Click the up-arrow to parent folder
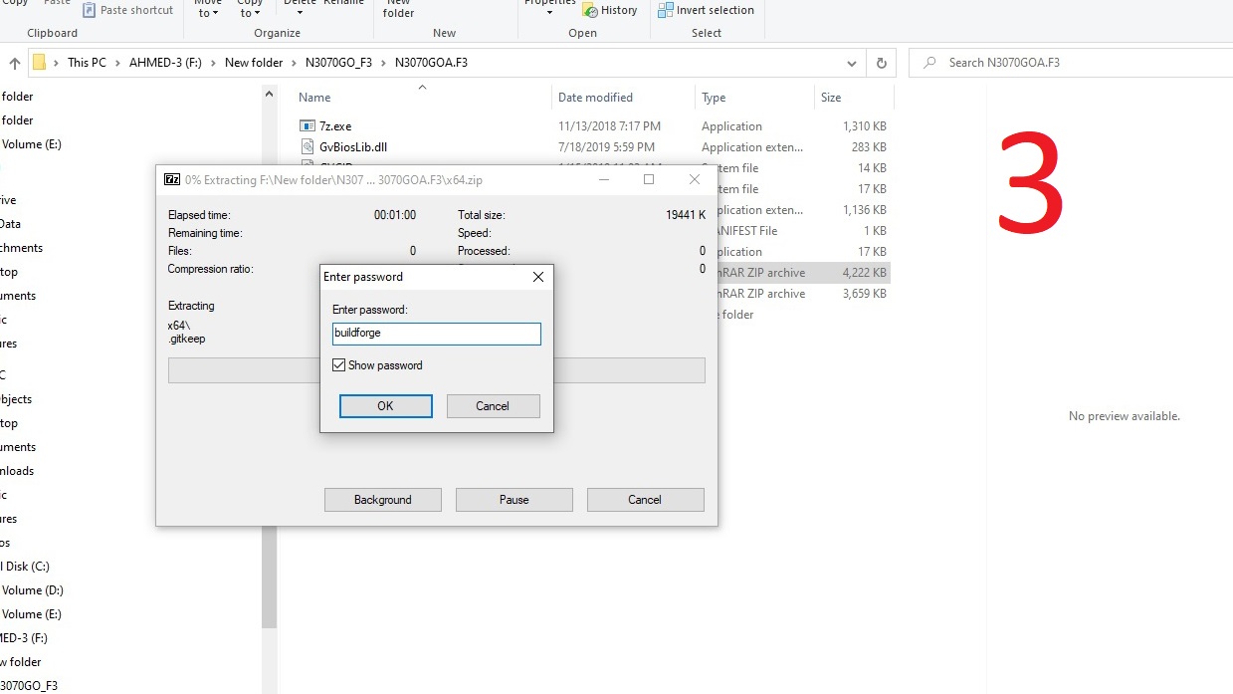The image size is (1233, 694). 14,63
